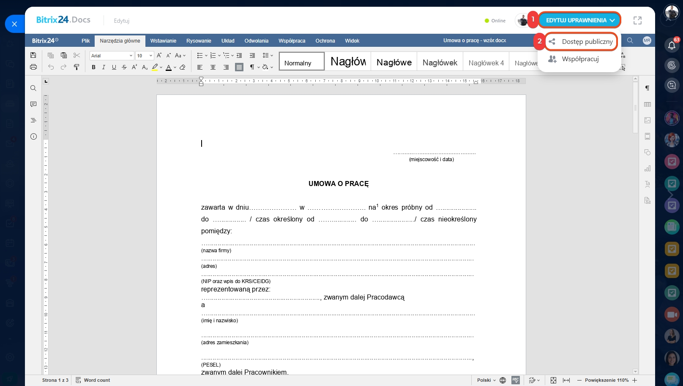Click the full screen expand button
This screenshot has height=386, width=683.
(637, 20)
